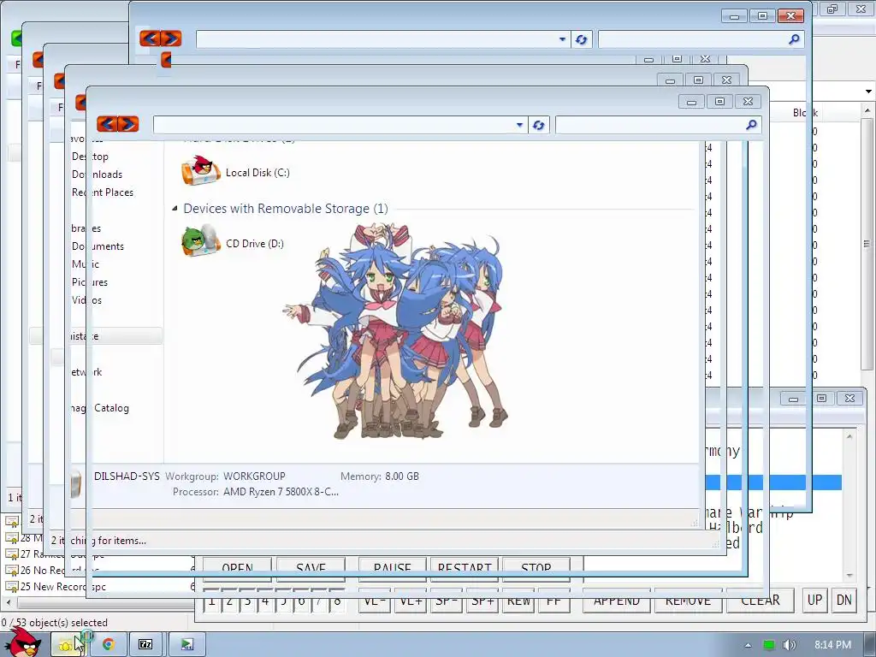Move playlist entry down with DN button
The image size is (876, 657).
tap(844, 601)
